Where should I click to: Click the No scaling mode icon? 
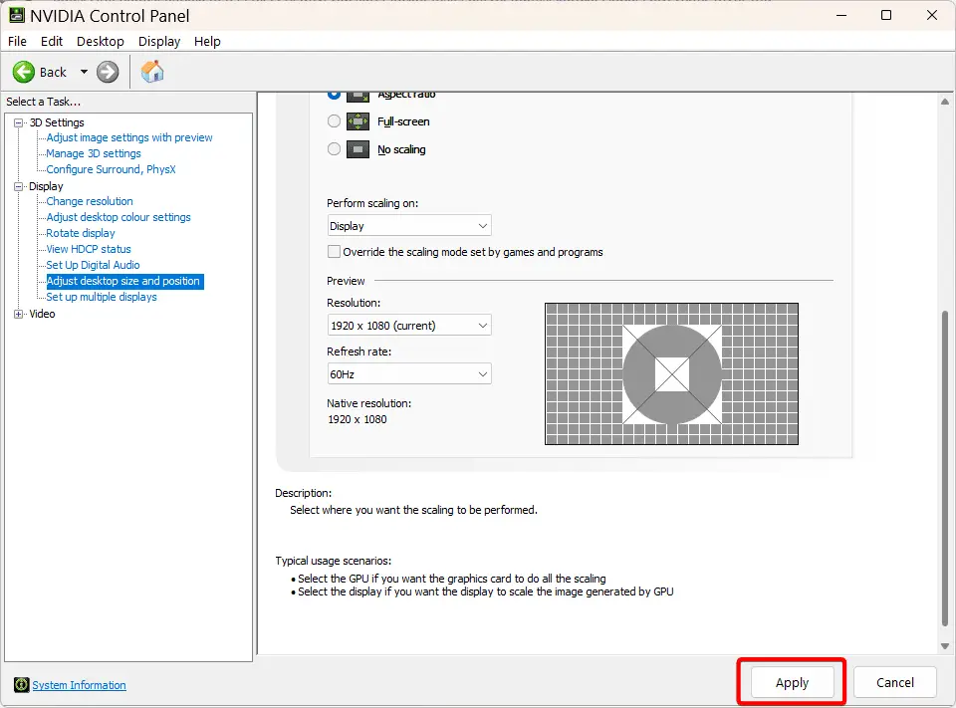coord(358,149)
